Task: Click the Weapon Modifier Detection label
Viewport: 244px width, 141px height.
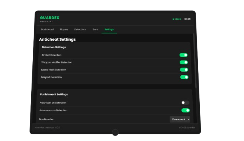Action: [57, 62]
